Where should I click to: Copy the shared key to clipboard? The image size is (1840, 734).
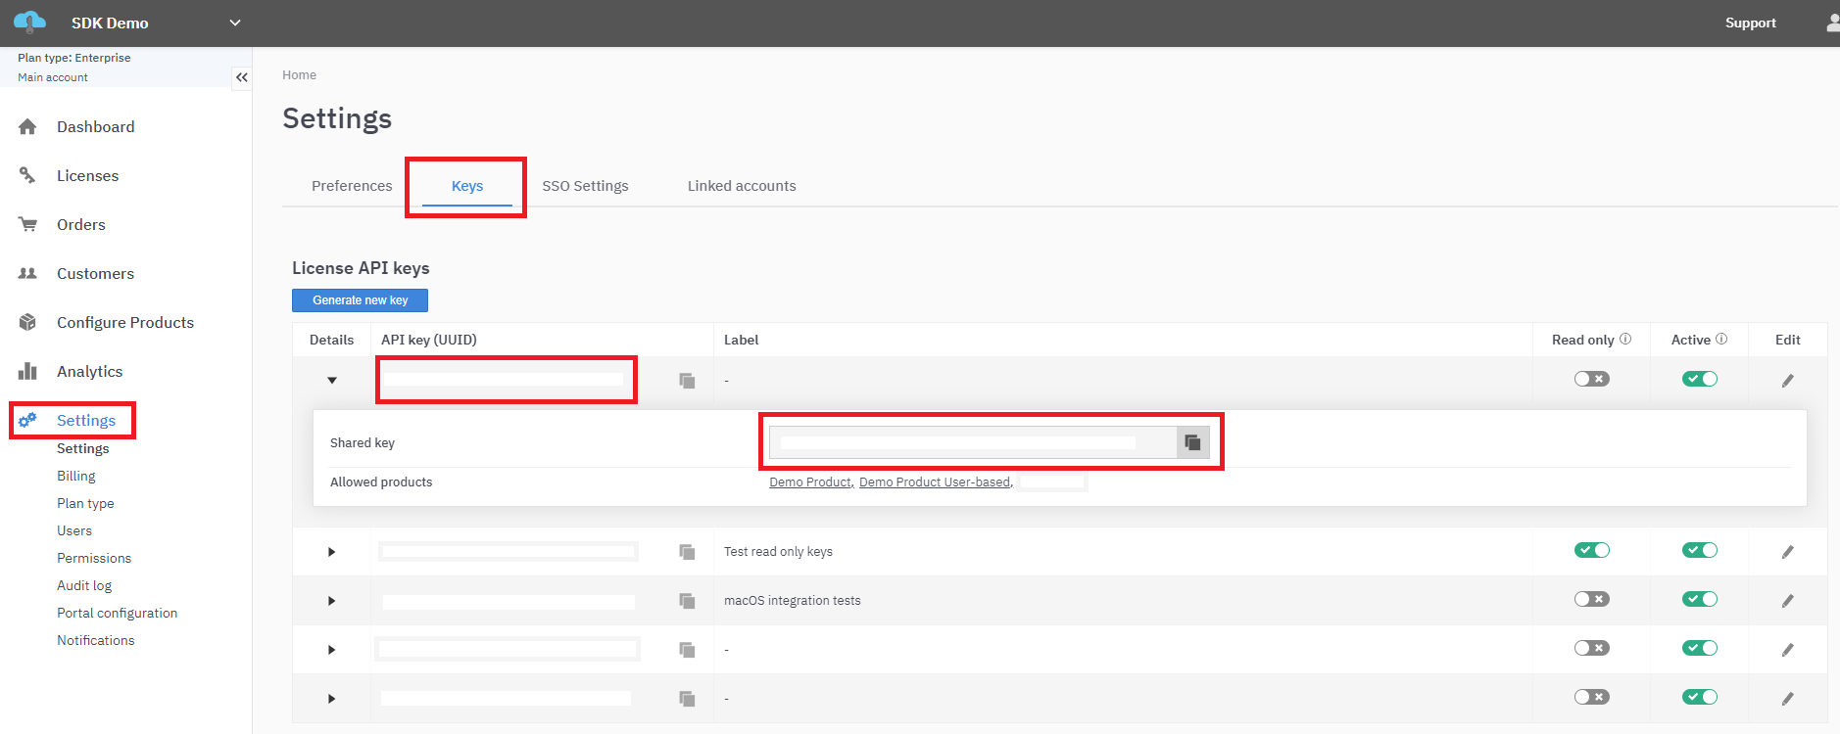coord(1192,442)
